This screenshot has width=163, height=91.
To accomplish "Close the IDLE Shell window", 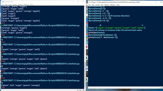I will [x=83, y=2].
